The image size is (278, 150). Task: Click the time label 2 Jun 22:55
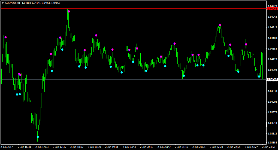pos(234,147)
